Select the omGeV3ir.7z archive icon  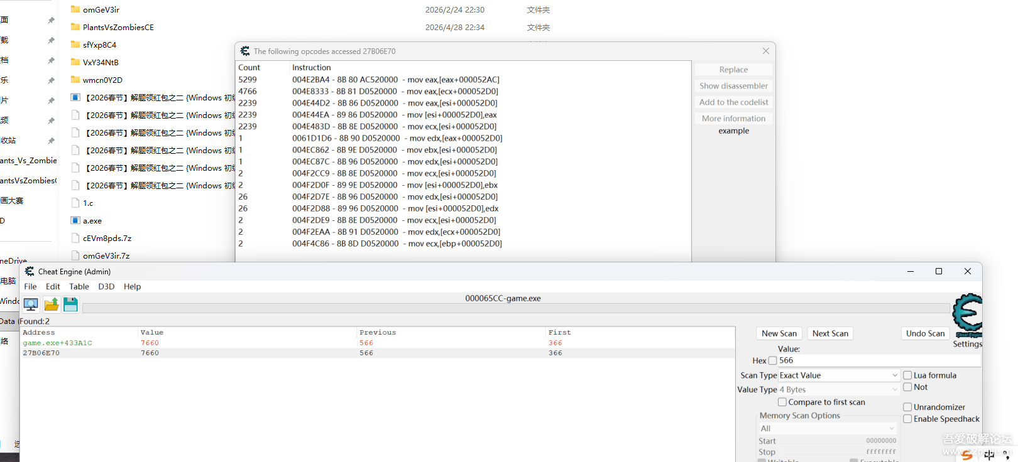(x=75, y=255)
